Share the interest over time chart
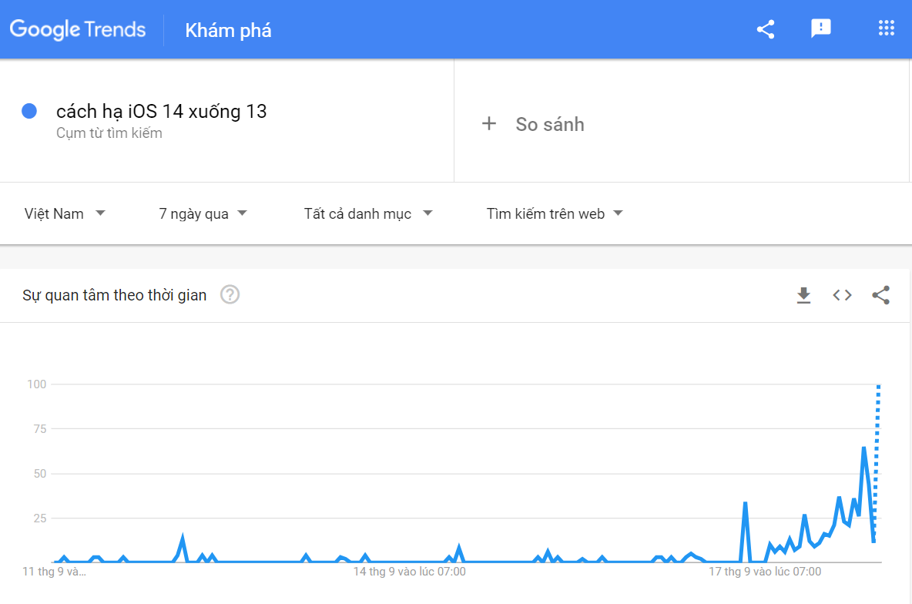 pyautogui.click(x=880, y=295)
